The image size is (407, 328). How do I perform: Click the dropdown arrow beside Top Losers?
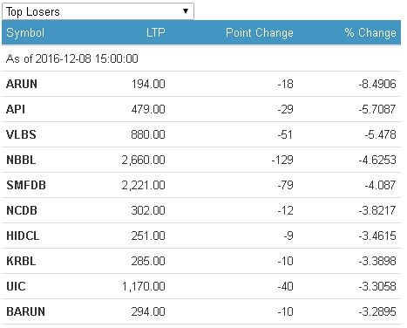point(186,11)
